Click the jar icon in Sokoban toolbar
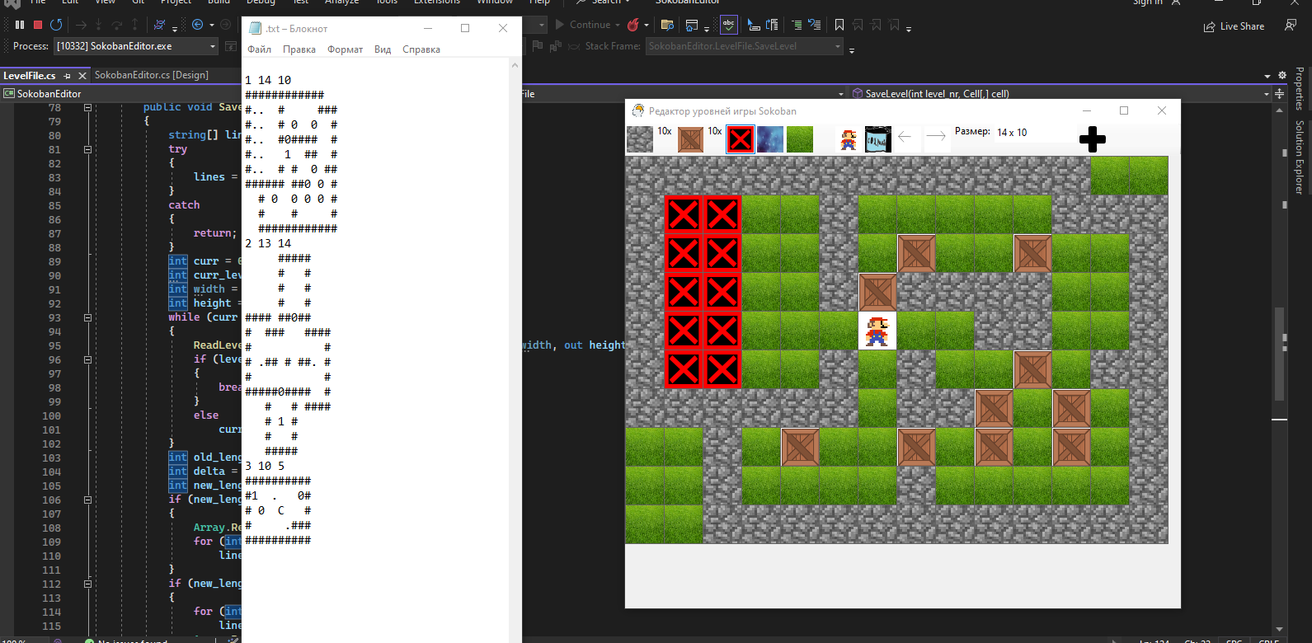This screenshot has height=643, width=1312. pyautogui.click(x=878, y=139)
